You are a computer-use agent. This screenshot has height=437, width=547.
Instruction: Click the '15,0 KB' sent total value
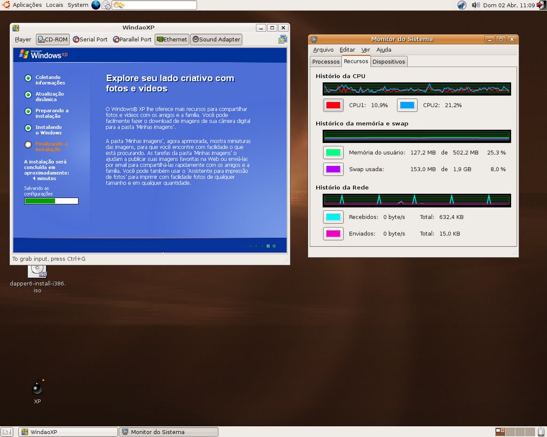point(449,234)
